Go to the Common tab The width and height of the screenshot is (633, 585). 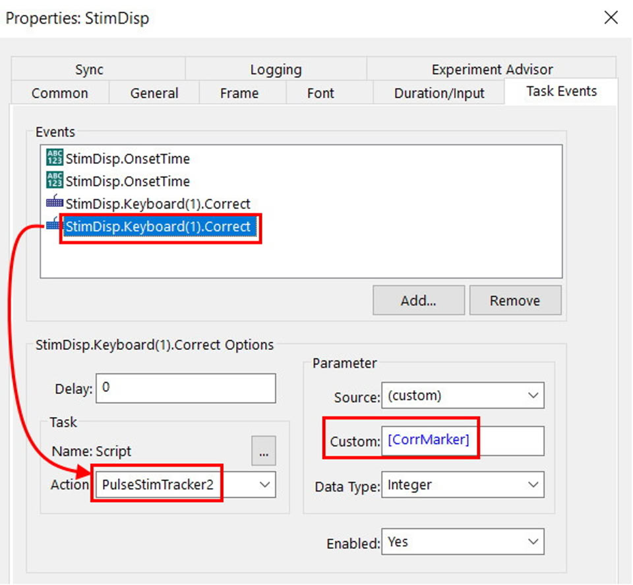(x=59, y=94)
